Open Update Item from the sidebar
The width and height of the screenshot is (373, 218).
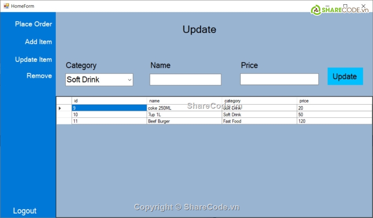[x=33, y=59]
